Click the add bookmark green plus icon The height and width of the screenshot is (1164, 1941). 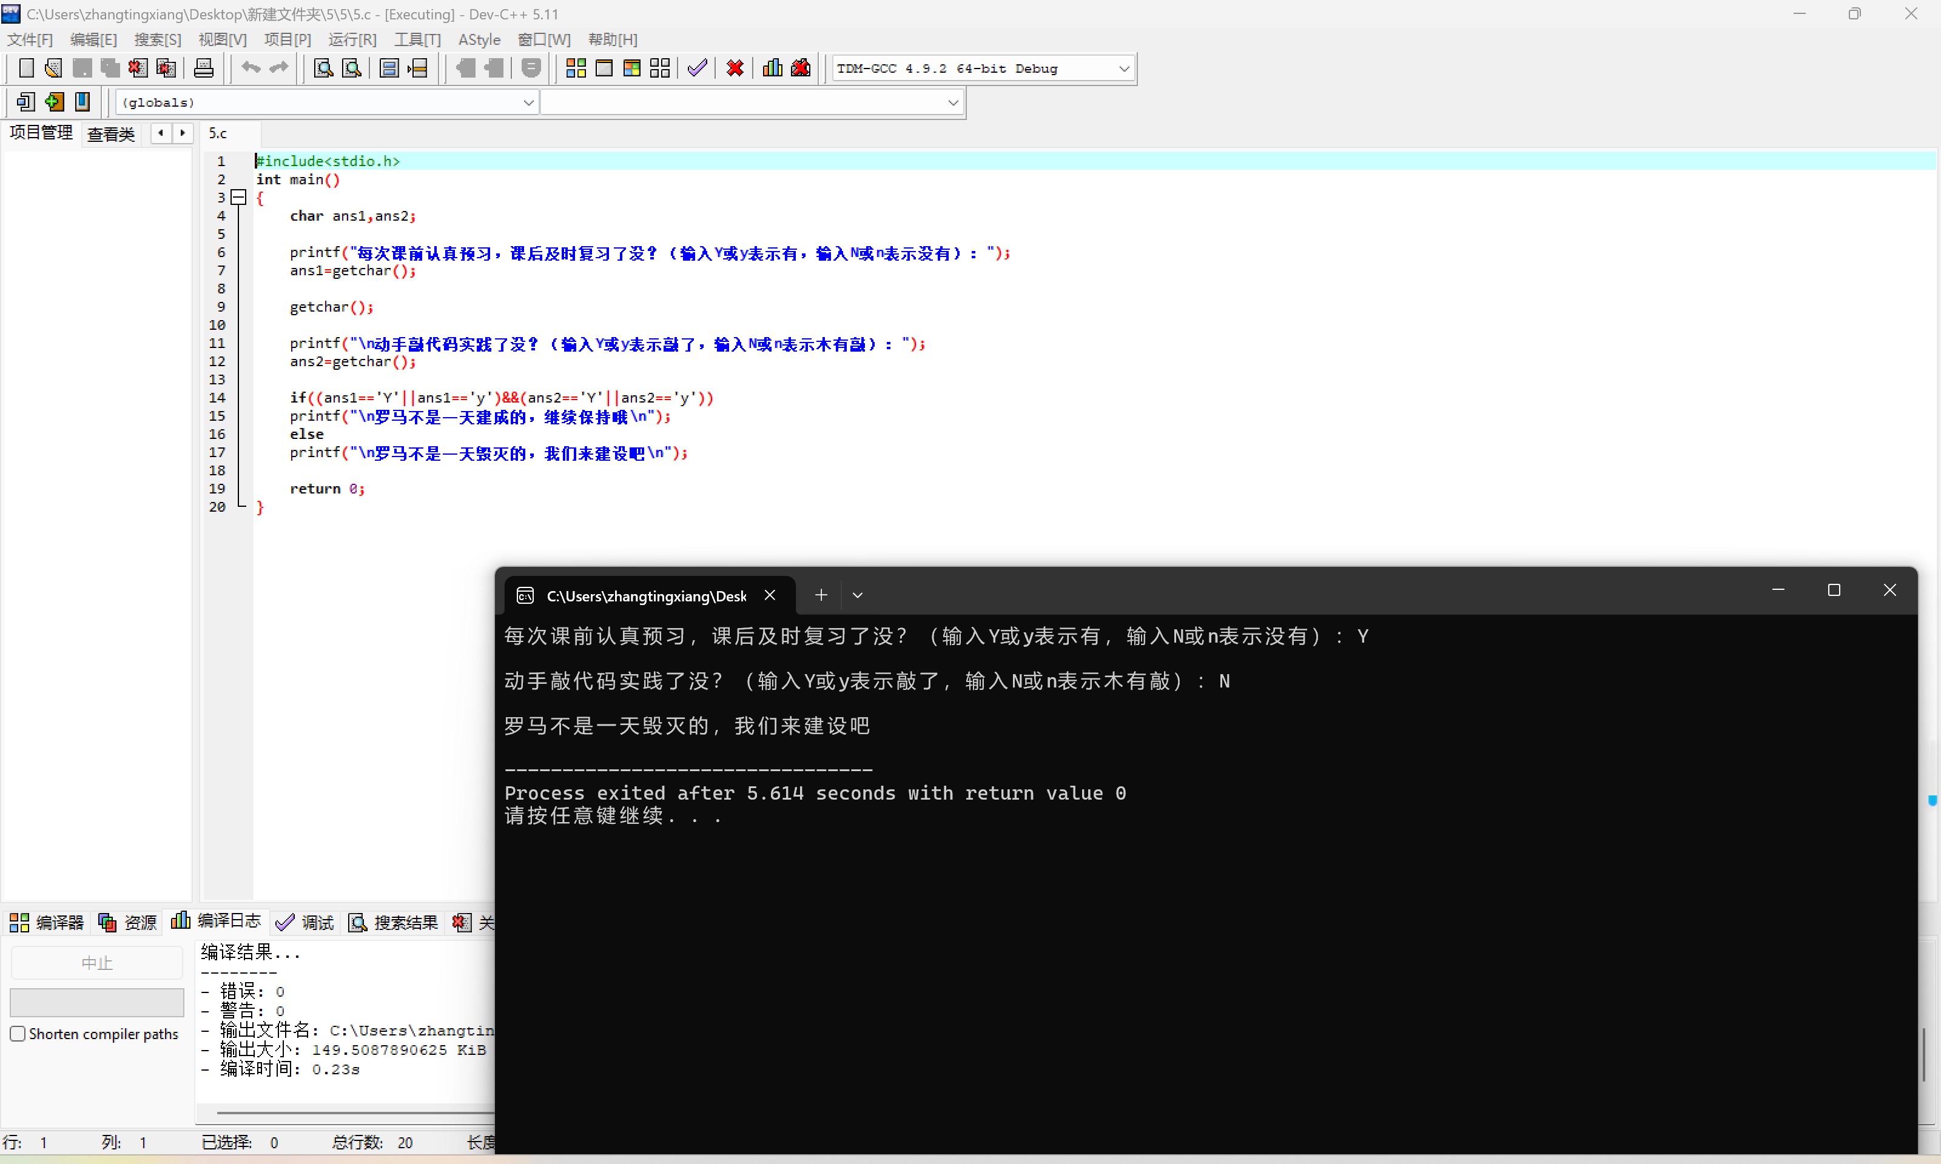click(54, 102)
